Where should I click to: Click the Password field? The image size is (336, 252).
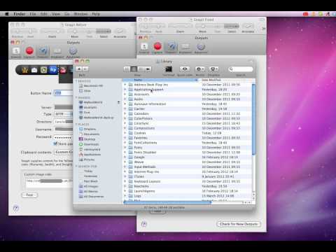[64, 137]
